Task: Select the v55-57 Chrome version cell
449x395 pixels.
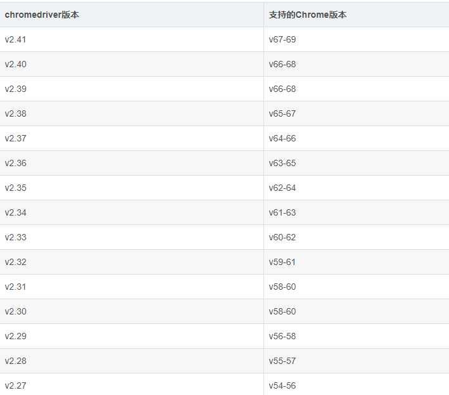Action: click(x=357, y=361)
